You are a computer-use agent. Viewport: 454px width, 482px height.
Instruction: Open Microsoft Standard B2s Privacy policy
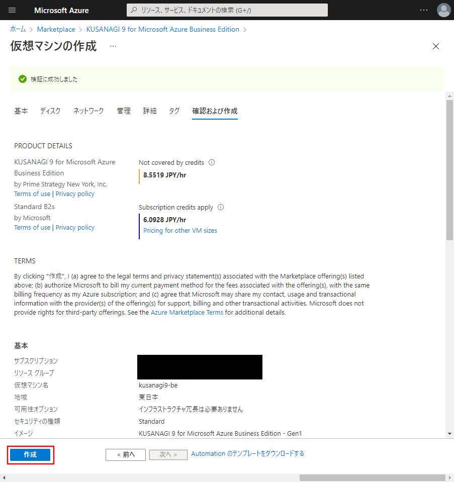click(x=75, y=228)
